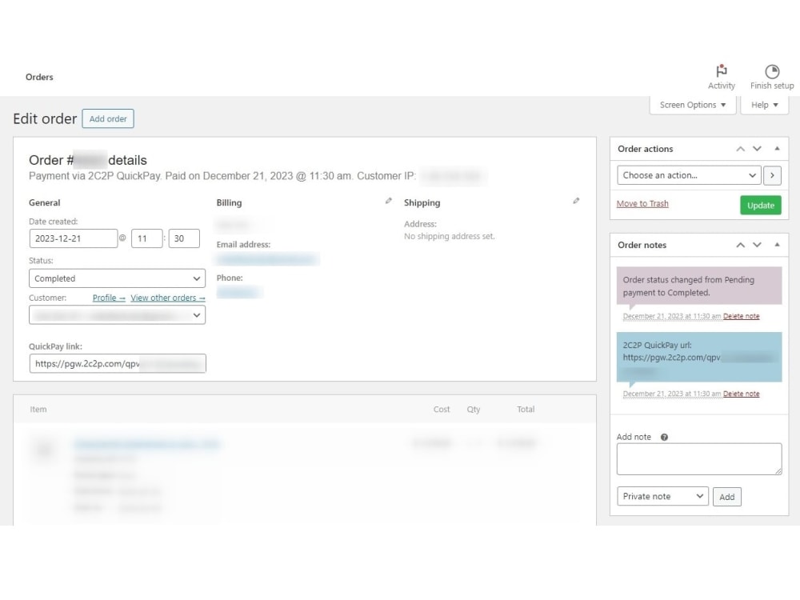Click the Finish setup clock icon
This screenshot has height=600, width=800.
[x=770, y=70]
